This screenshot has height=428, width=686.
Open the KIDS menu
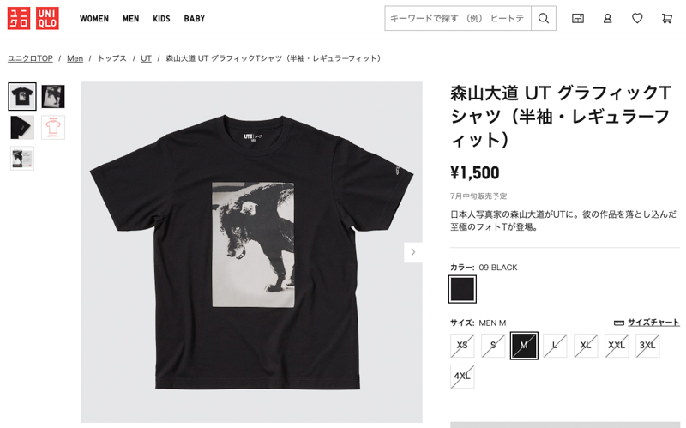point(161,18)
